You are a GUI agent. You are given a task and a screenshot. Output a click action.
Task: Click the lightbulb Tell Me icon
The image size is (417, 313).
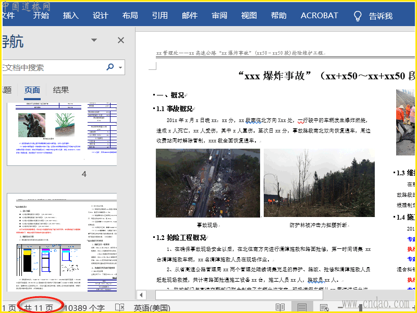358,16
